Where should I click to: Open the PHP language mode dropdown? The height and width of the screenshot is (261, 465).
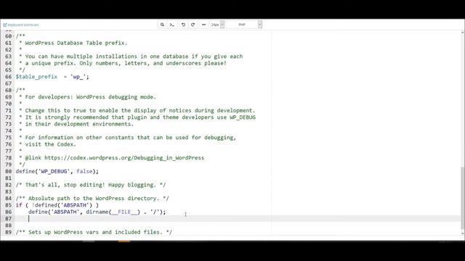(x=244, y=25)
